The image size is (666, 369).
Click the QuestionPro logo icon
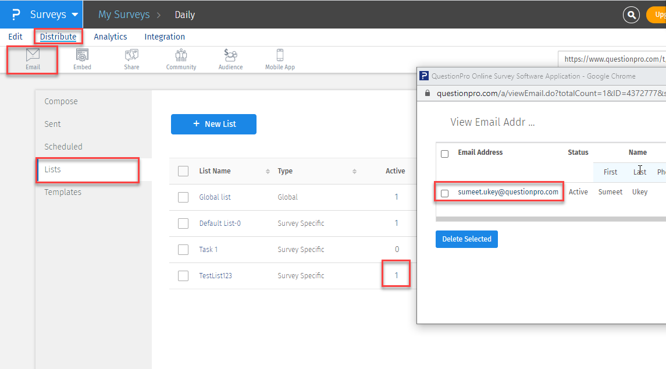tap(16, 15)
